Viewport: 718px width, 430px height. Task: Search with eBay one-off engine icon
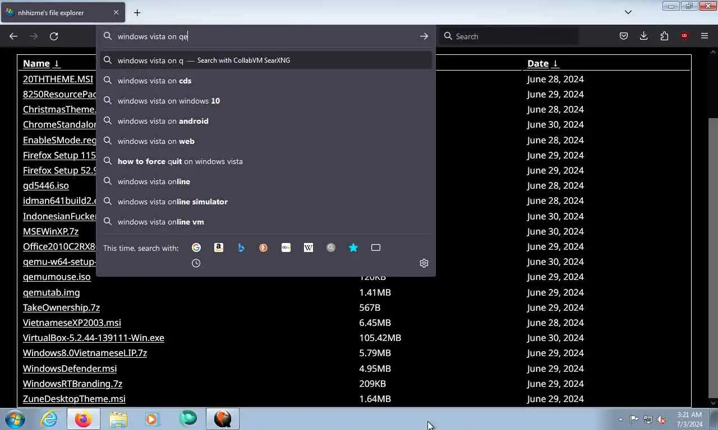click(286, 247)
